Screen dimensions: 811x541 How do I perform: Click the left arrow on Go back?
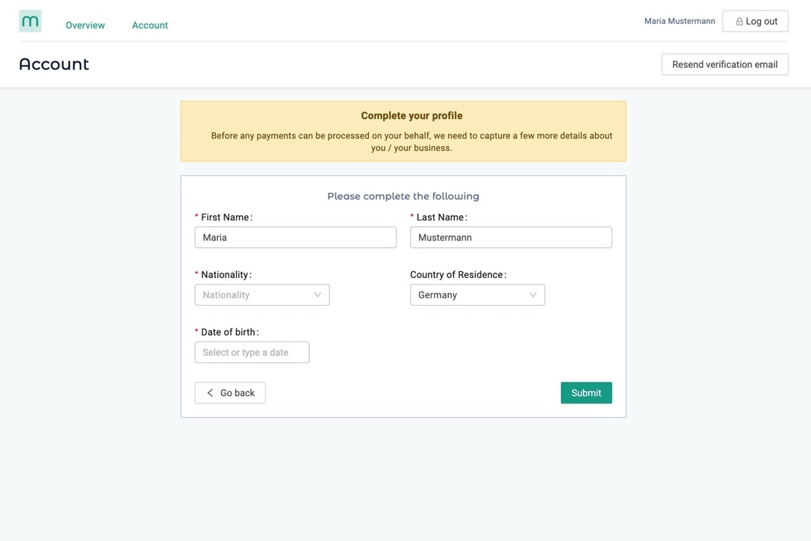[210, 393]
